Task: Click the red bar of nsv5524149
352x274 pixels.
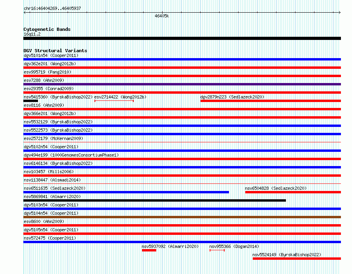Action: [297, 259]
